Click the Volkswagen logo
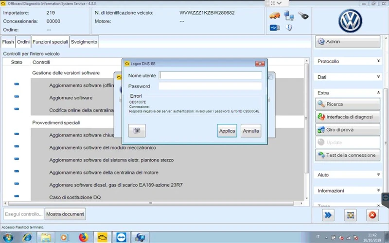 tap(350, 21)
